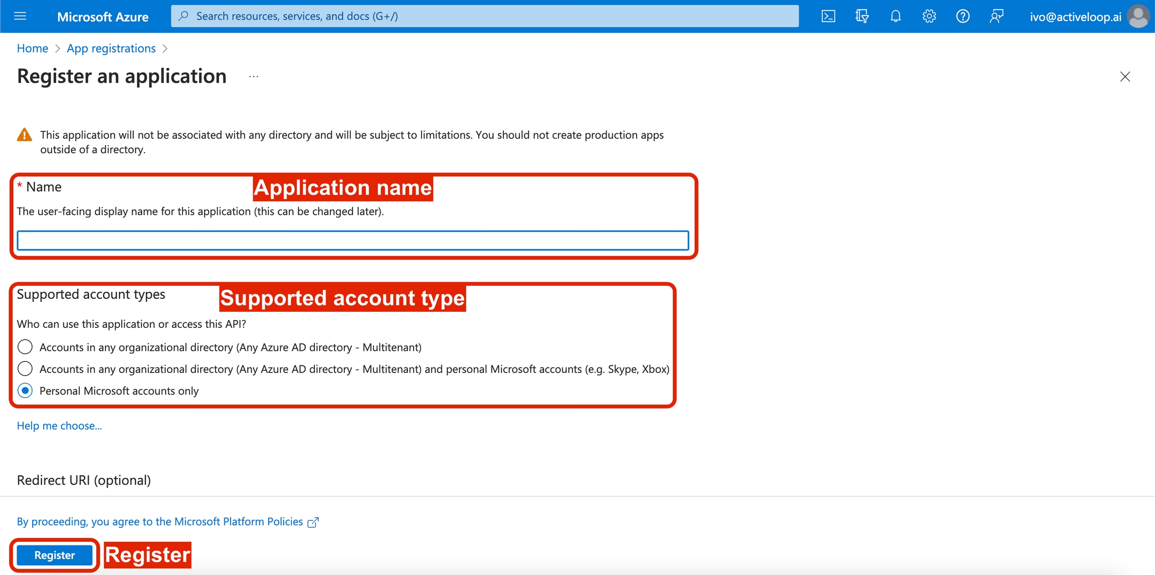Image resolution: width=1155 pixels, height=575 pixels.
Task: Open the Azure portal hamburger menu
Action: pos(20,16)
